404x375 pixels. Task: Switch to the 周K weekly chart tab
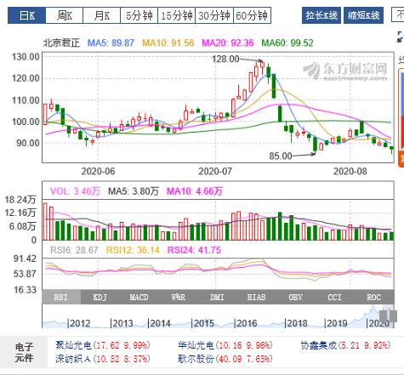point(65,15)
